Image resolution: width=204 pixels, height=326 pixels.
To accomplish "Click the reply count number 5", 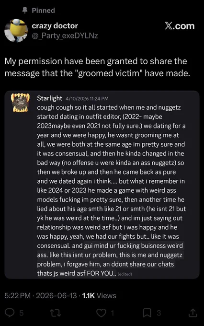I will [22, 313].
